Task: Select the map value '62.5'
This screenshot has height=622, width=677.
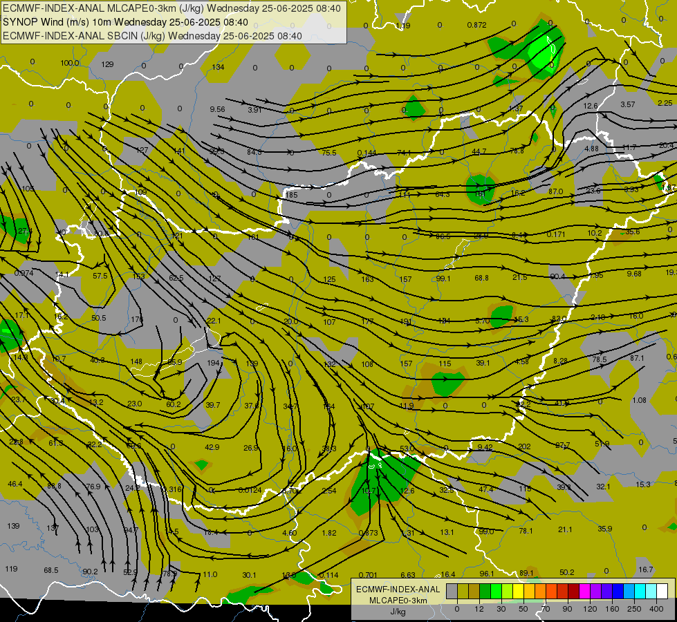Action: coord(176,278)
